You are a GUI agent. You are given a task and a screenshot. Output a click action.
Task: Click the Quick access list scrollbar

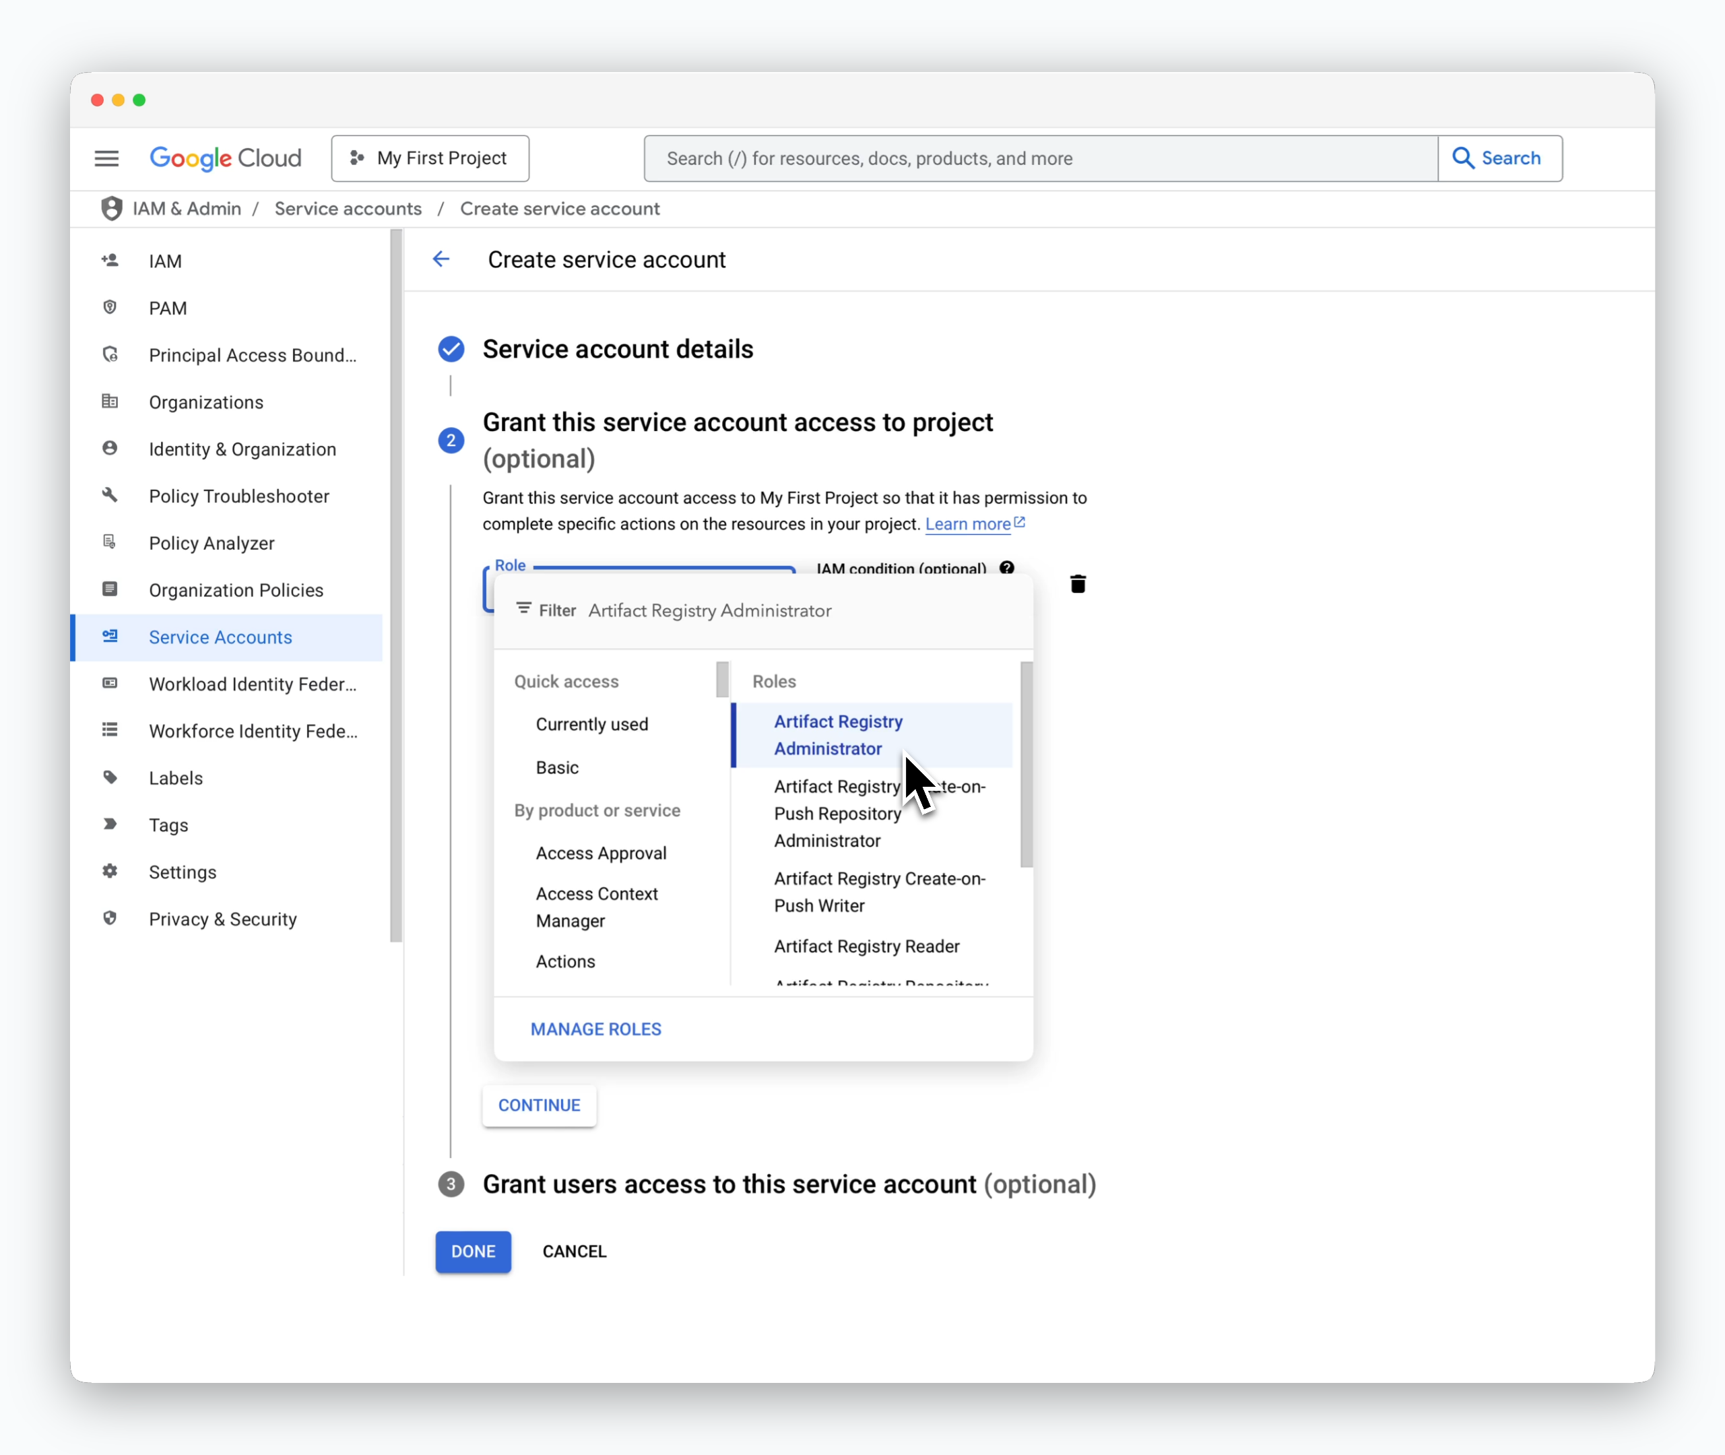[x=722, y=680]
